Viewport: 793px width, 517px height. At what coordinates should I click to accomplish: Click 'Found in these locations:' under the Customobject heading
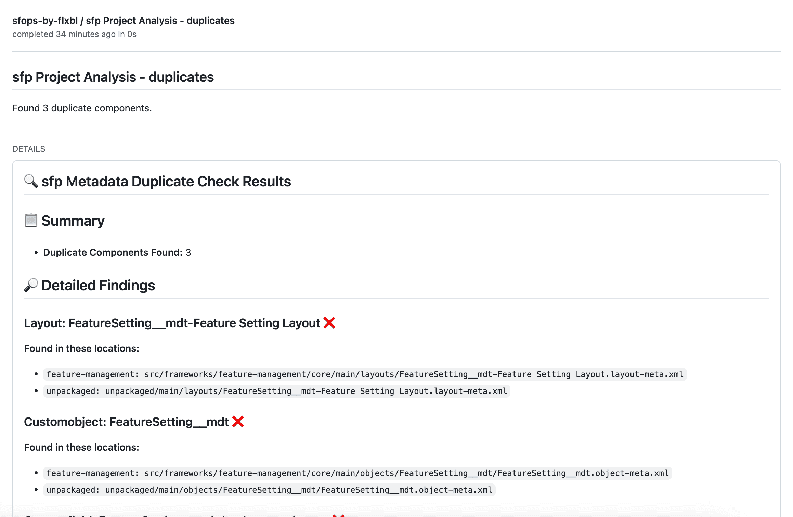coord(81,447)
